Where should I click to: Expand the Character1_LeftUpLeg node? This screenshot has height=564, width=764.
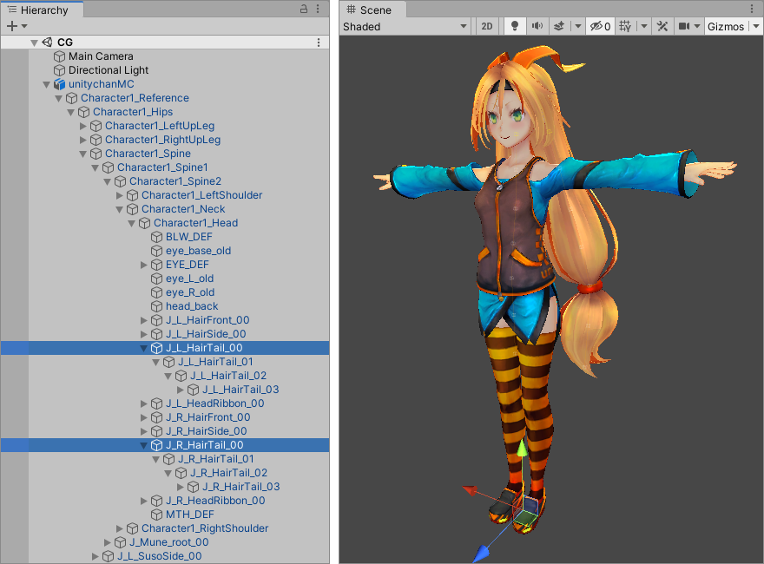tap(83, 126)
